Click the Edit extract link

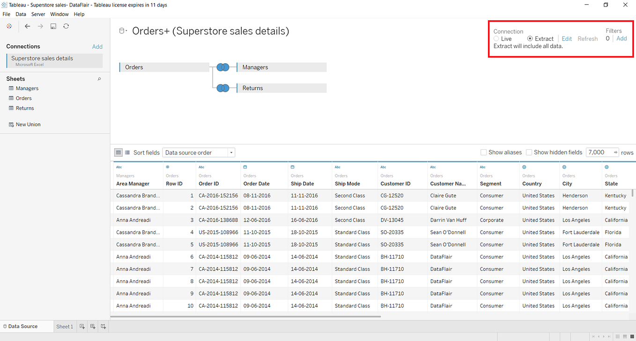[x=567, y=39]
